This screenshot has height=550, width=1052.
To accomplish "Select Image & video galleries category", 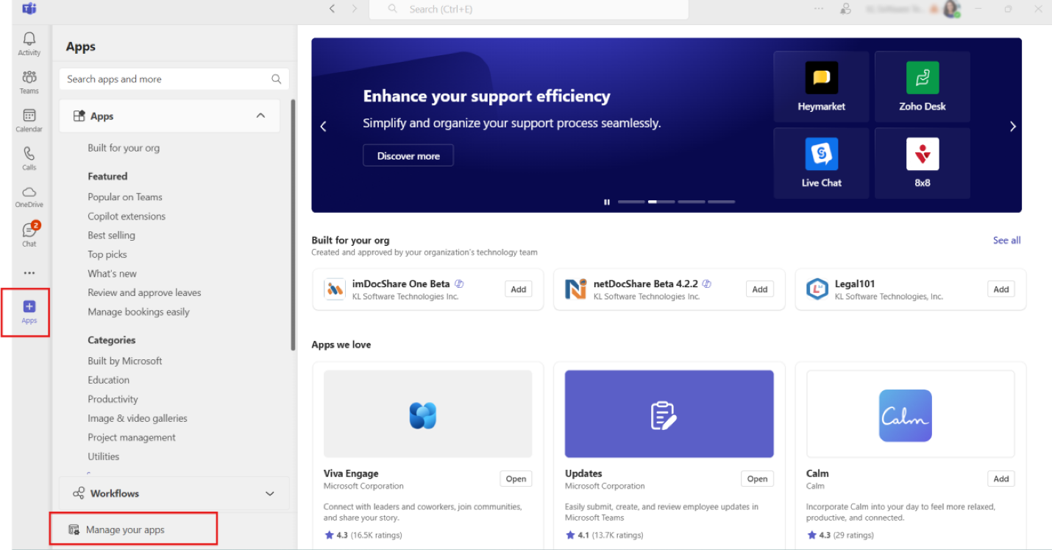I will pyautogui.click(x=138, y=418).
